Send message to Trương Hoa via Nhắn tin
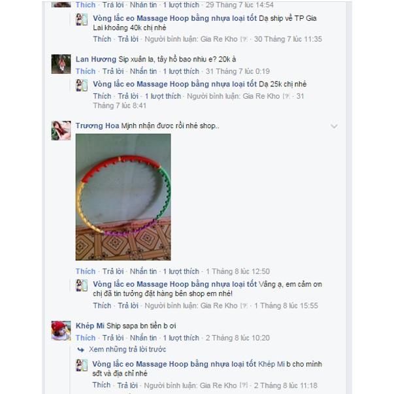Image resolution: width=394 pixels, height=394 pixels. point(143,271)
